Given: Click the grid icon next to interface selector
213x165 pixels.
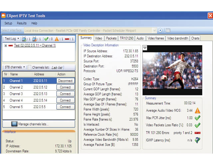Looking at the screenshot, I should coord(168,30).
